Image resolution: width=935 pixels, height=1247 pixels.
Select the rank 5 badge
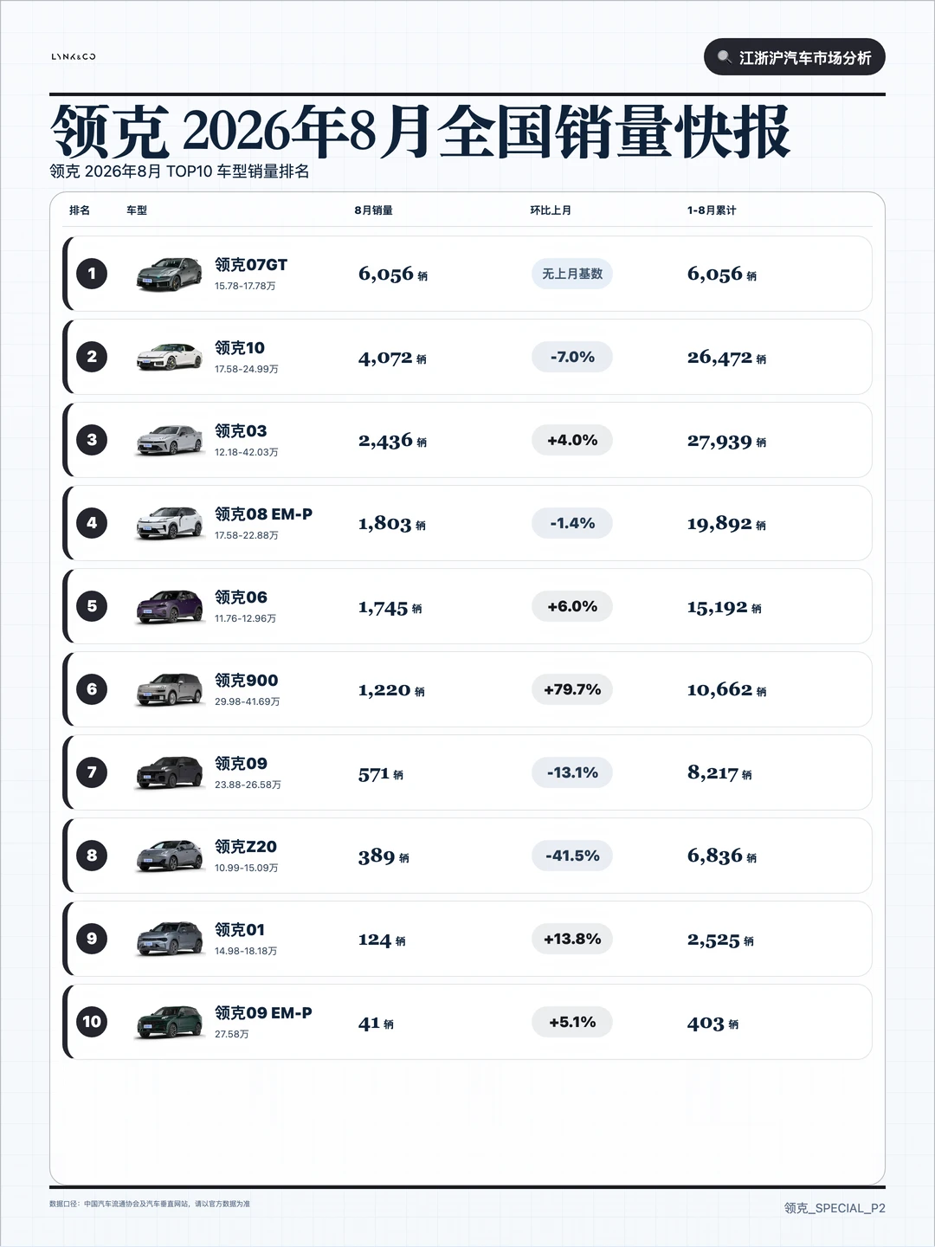point(92,606)
